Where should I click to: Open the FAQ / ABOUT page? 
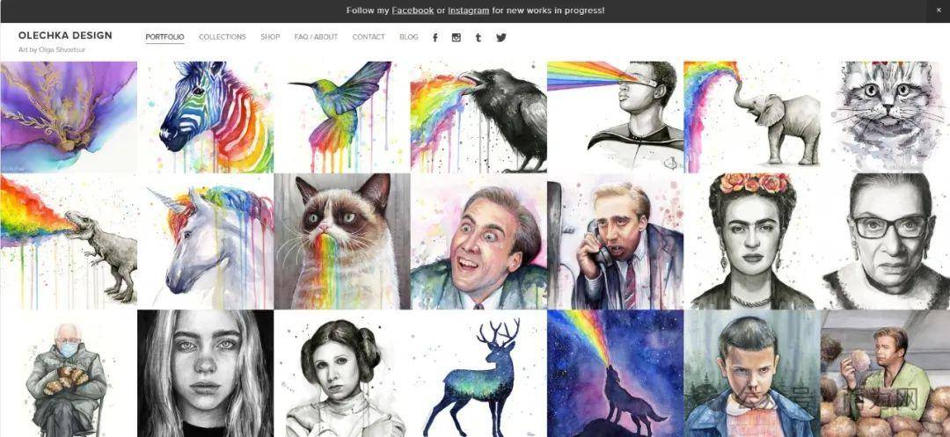point(317,37)
